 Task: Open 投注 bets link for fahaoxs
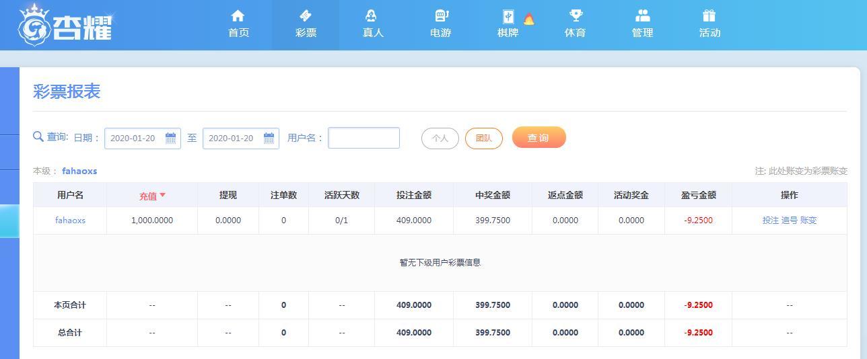(x=771, y=220)
